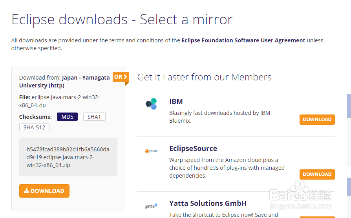Click the Yatta logo

(x=151, y=206)
